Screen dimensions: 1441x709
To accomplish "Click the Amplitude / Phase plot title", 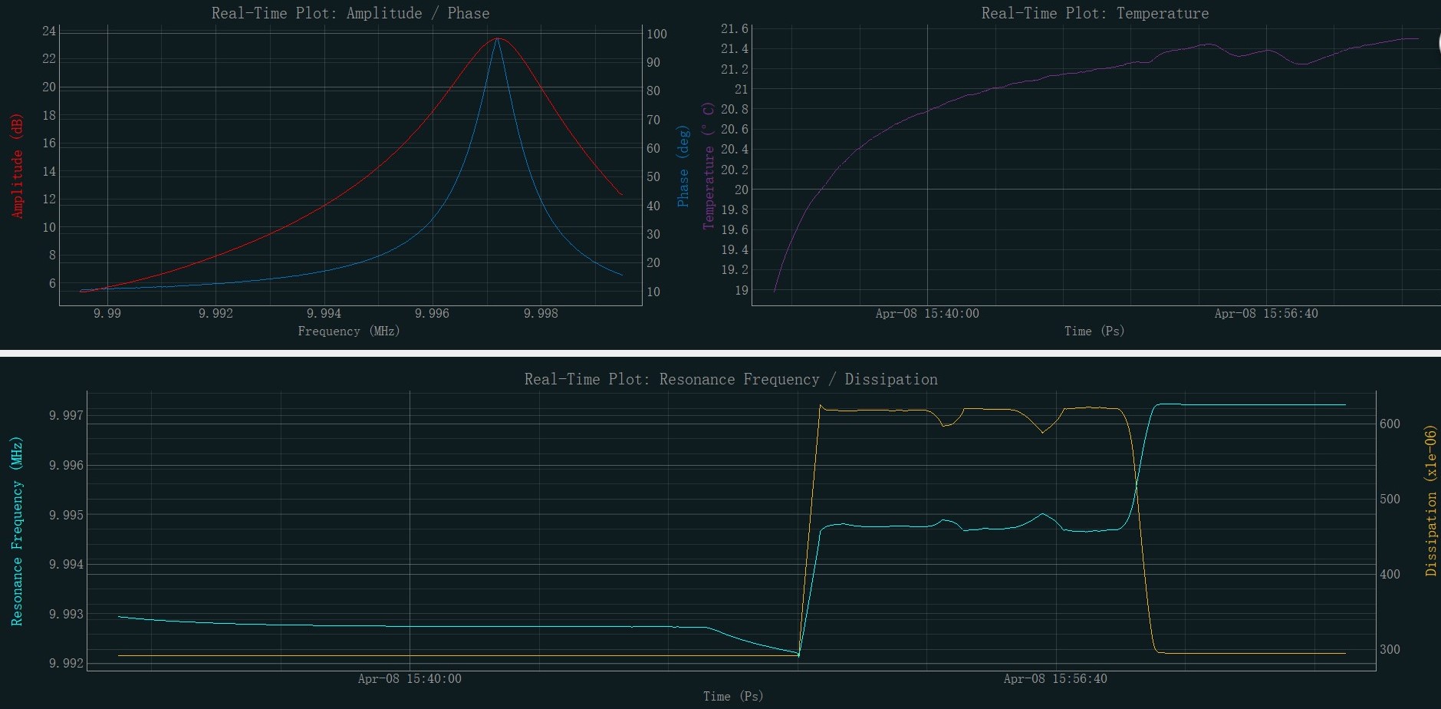I will pos(350,13).
